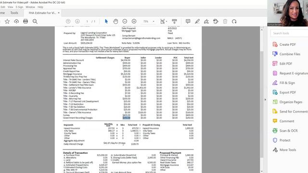Activate the hand pan tool
The image size is (308, 173).
[115, 21]
